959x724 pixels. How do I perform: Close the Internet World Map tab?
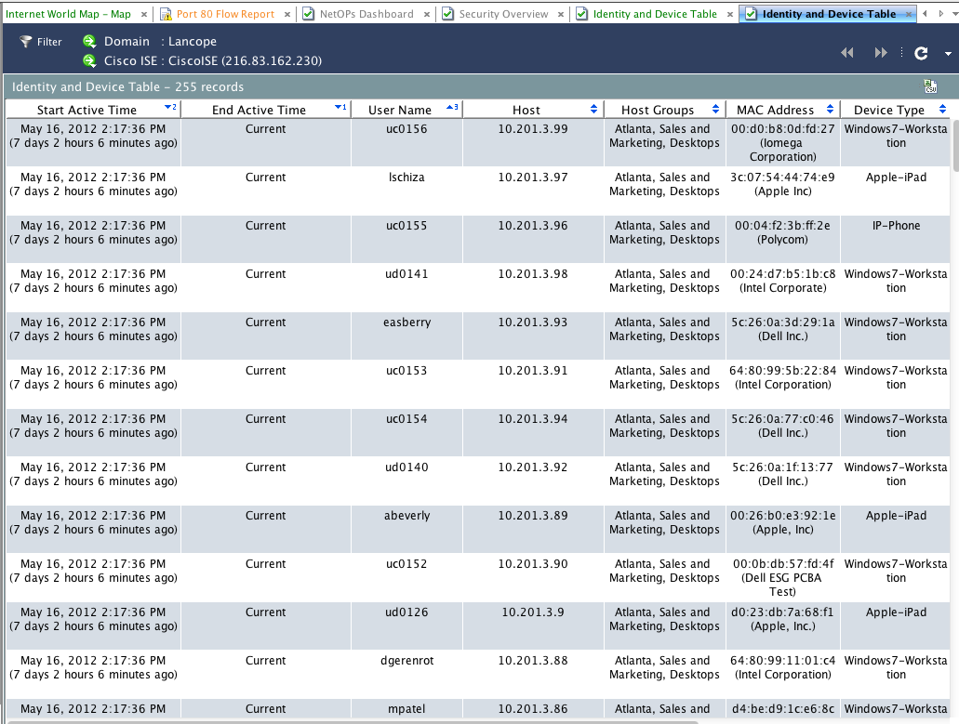(143, 14)
